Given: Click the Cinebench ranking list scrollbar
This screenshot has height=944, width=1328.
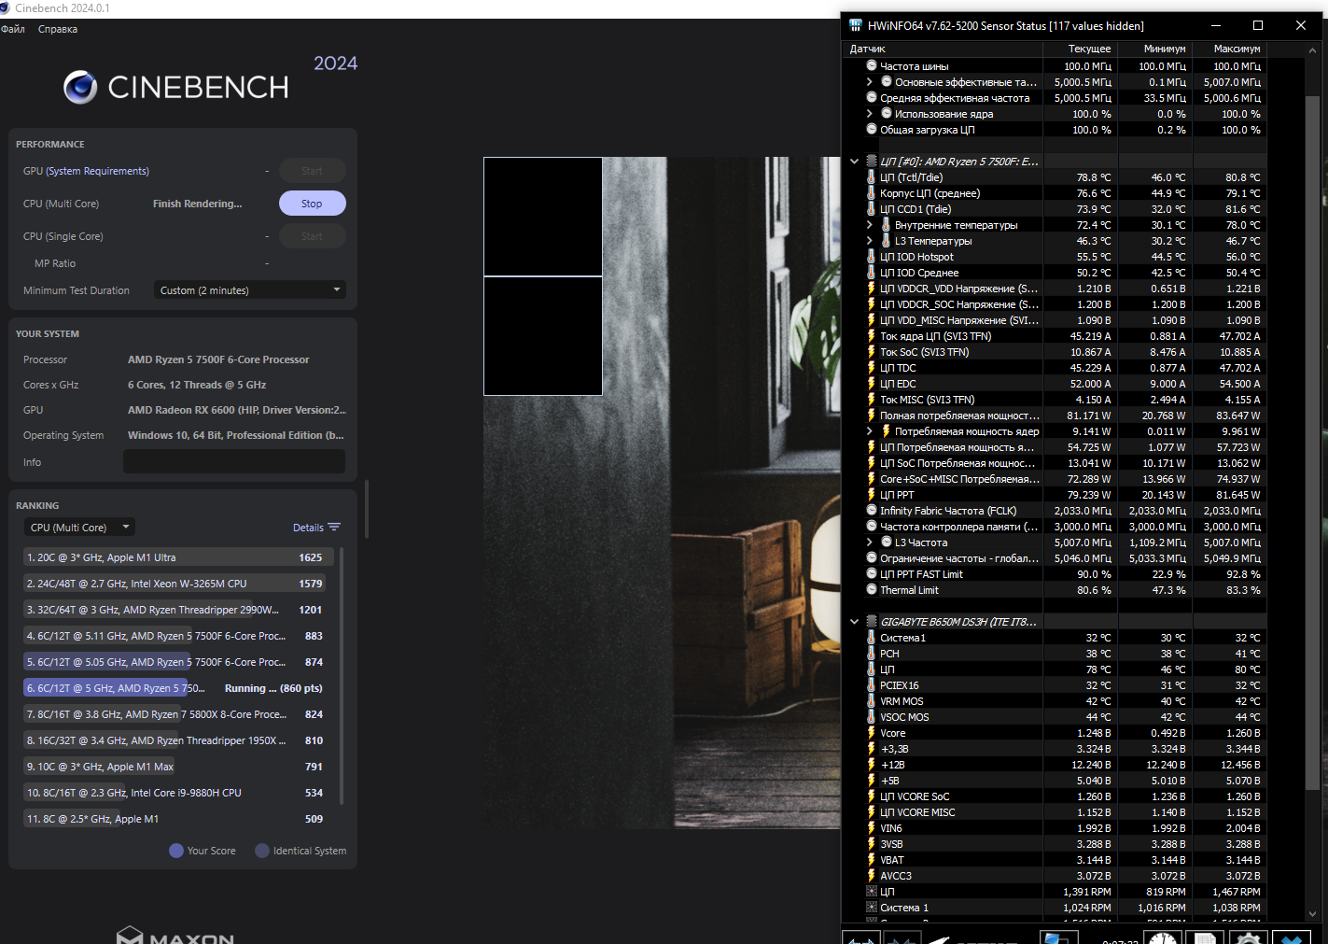Looking at the screenshot, I should tap(342, 676).
